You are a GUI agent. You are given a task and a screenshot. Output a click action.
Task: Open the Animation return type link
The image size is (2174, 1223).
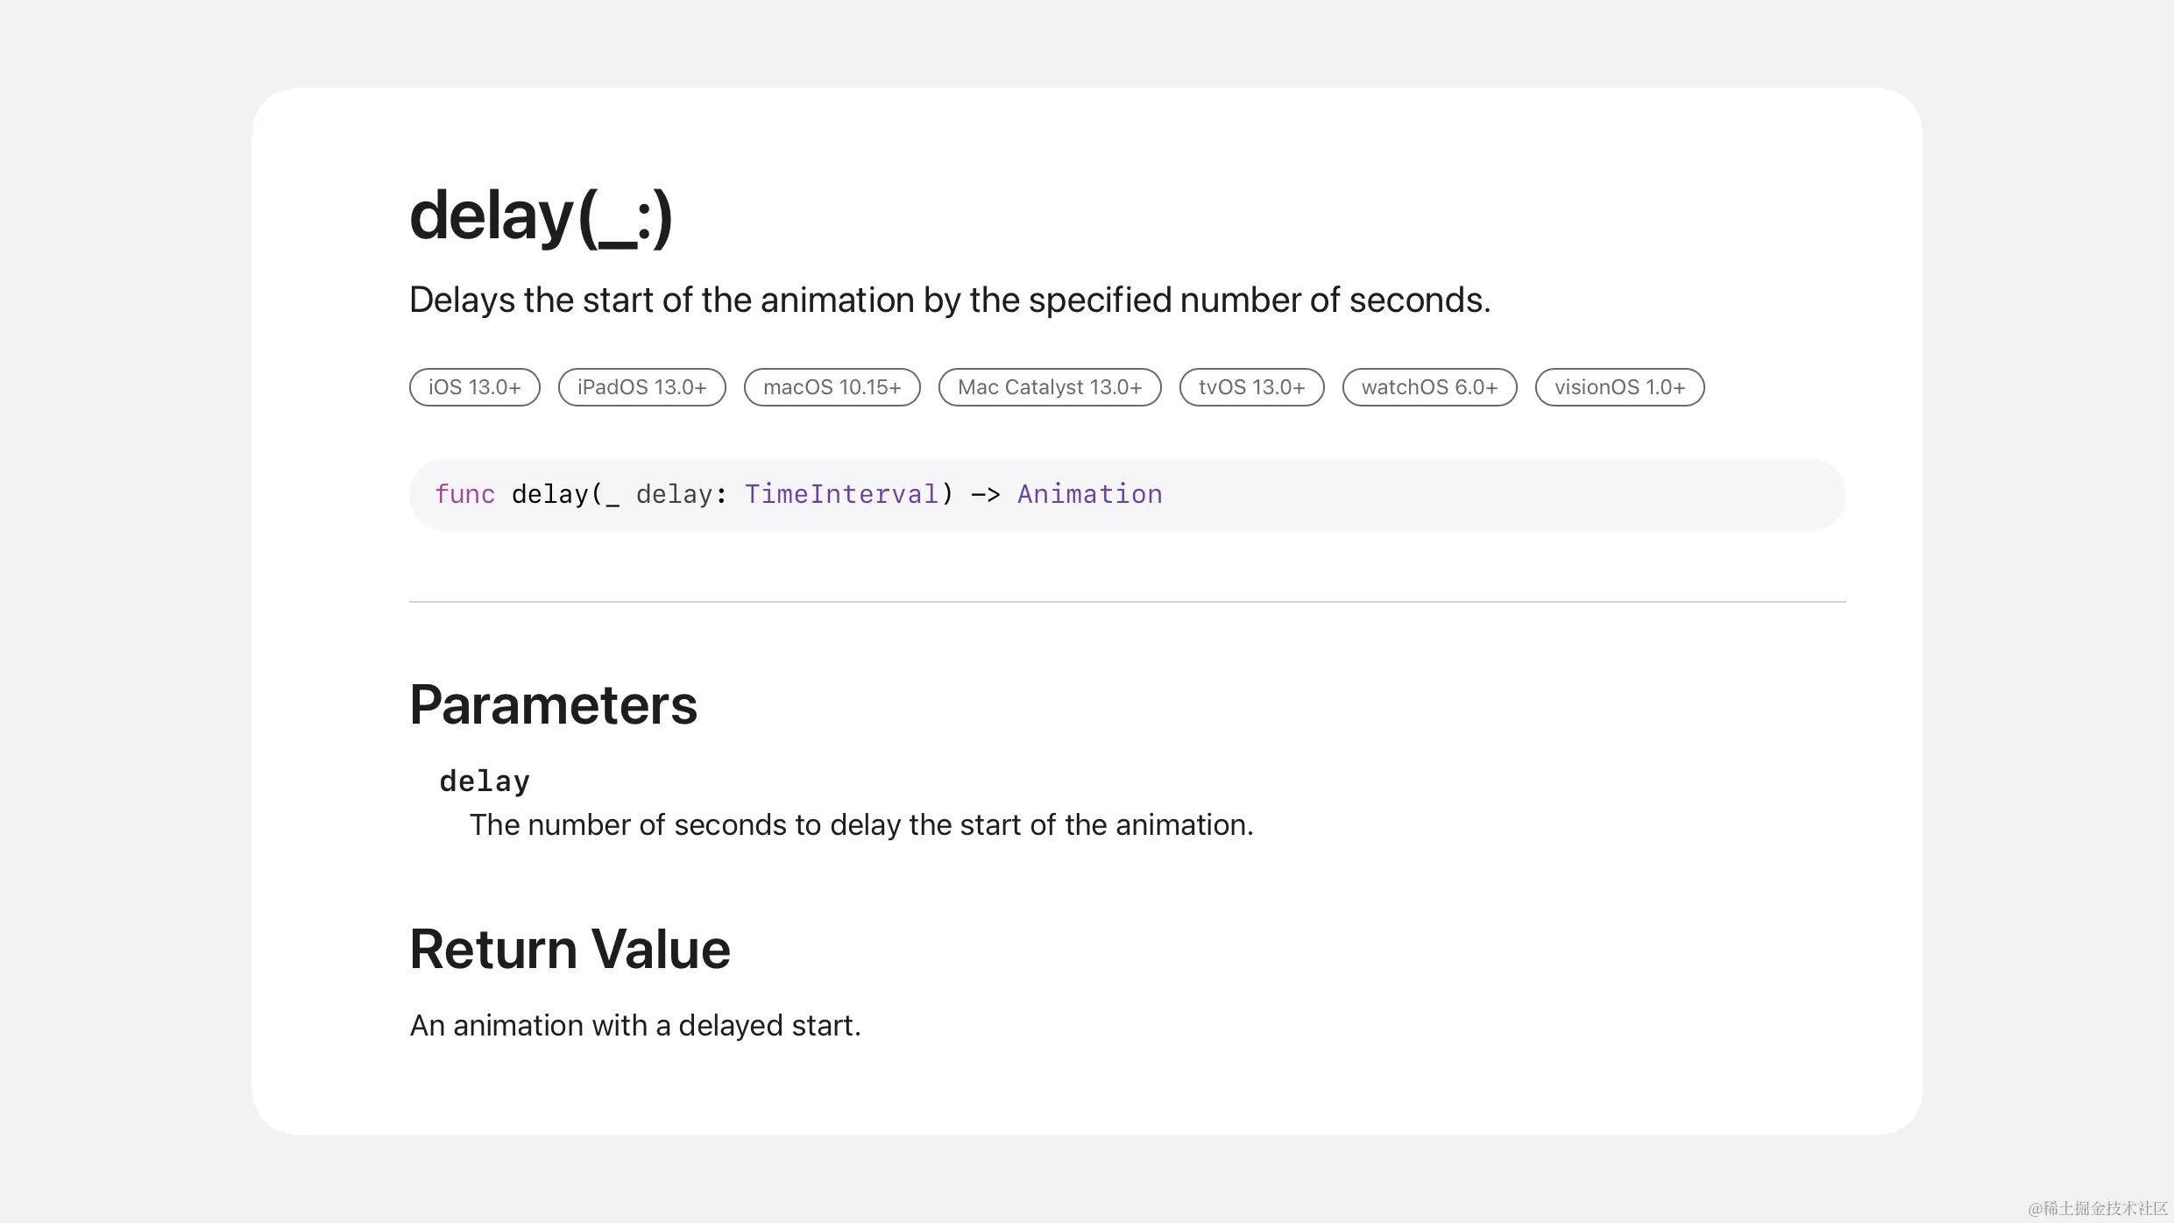1089,494
